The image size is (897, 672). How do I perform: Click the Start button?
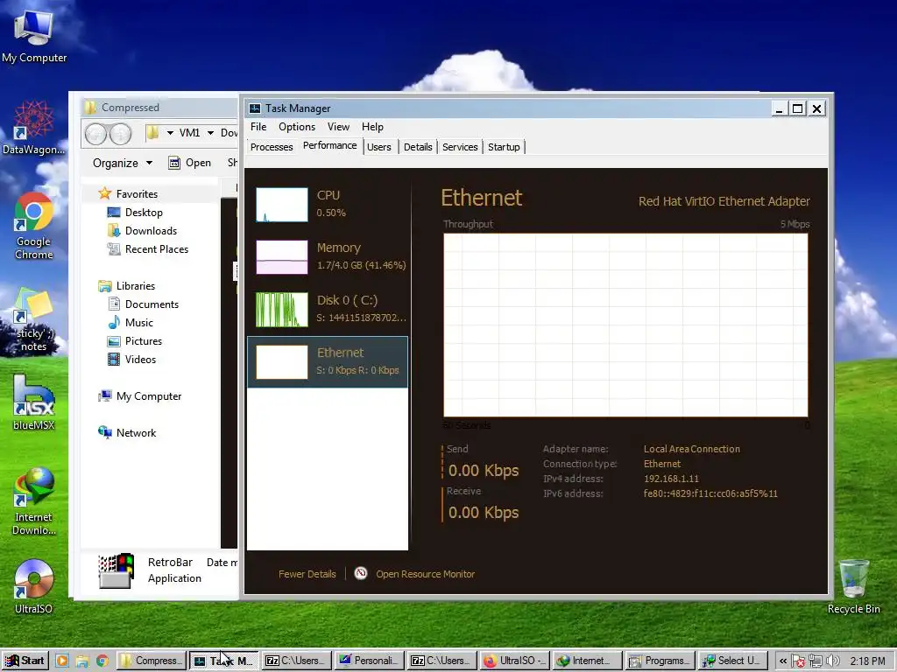tap(25, 661)
